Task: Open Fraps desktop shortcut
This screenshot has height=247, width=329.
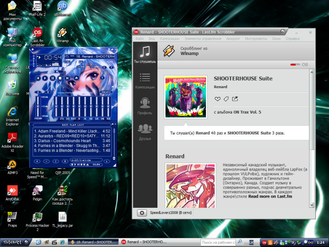Action: point(12,220)
